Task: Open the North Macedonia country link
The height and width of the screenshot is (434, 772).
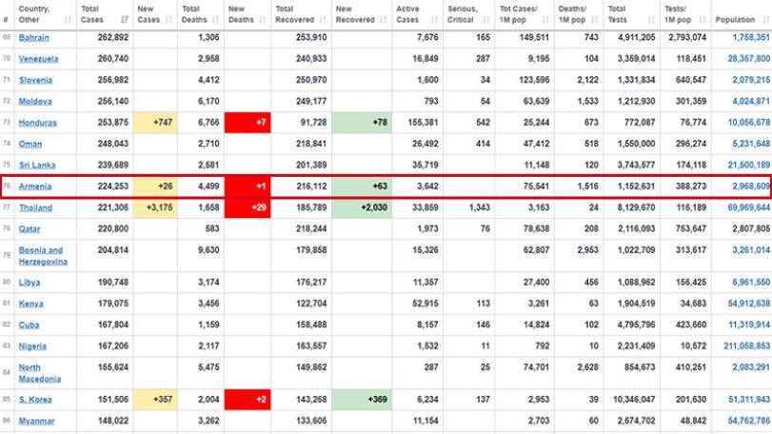Action: [40, 373]
